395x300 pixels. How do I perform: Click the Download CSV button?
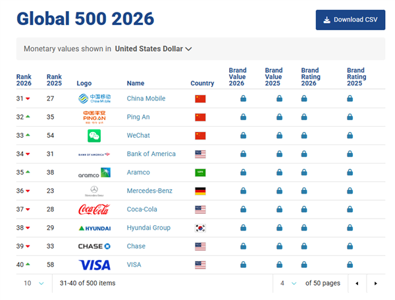(350, 20)
